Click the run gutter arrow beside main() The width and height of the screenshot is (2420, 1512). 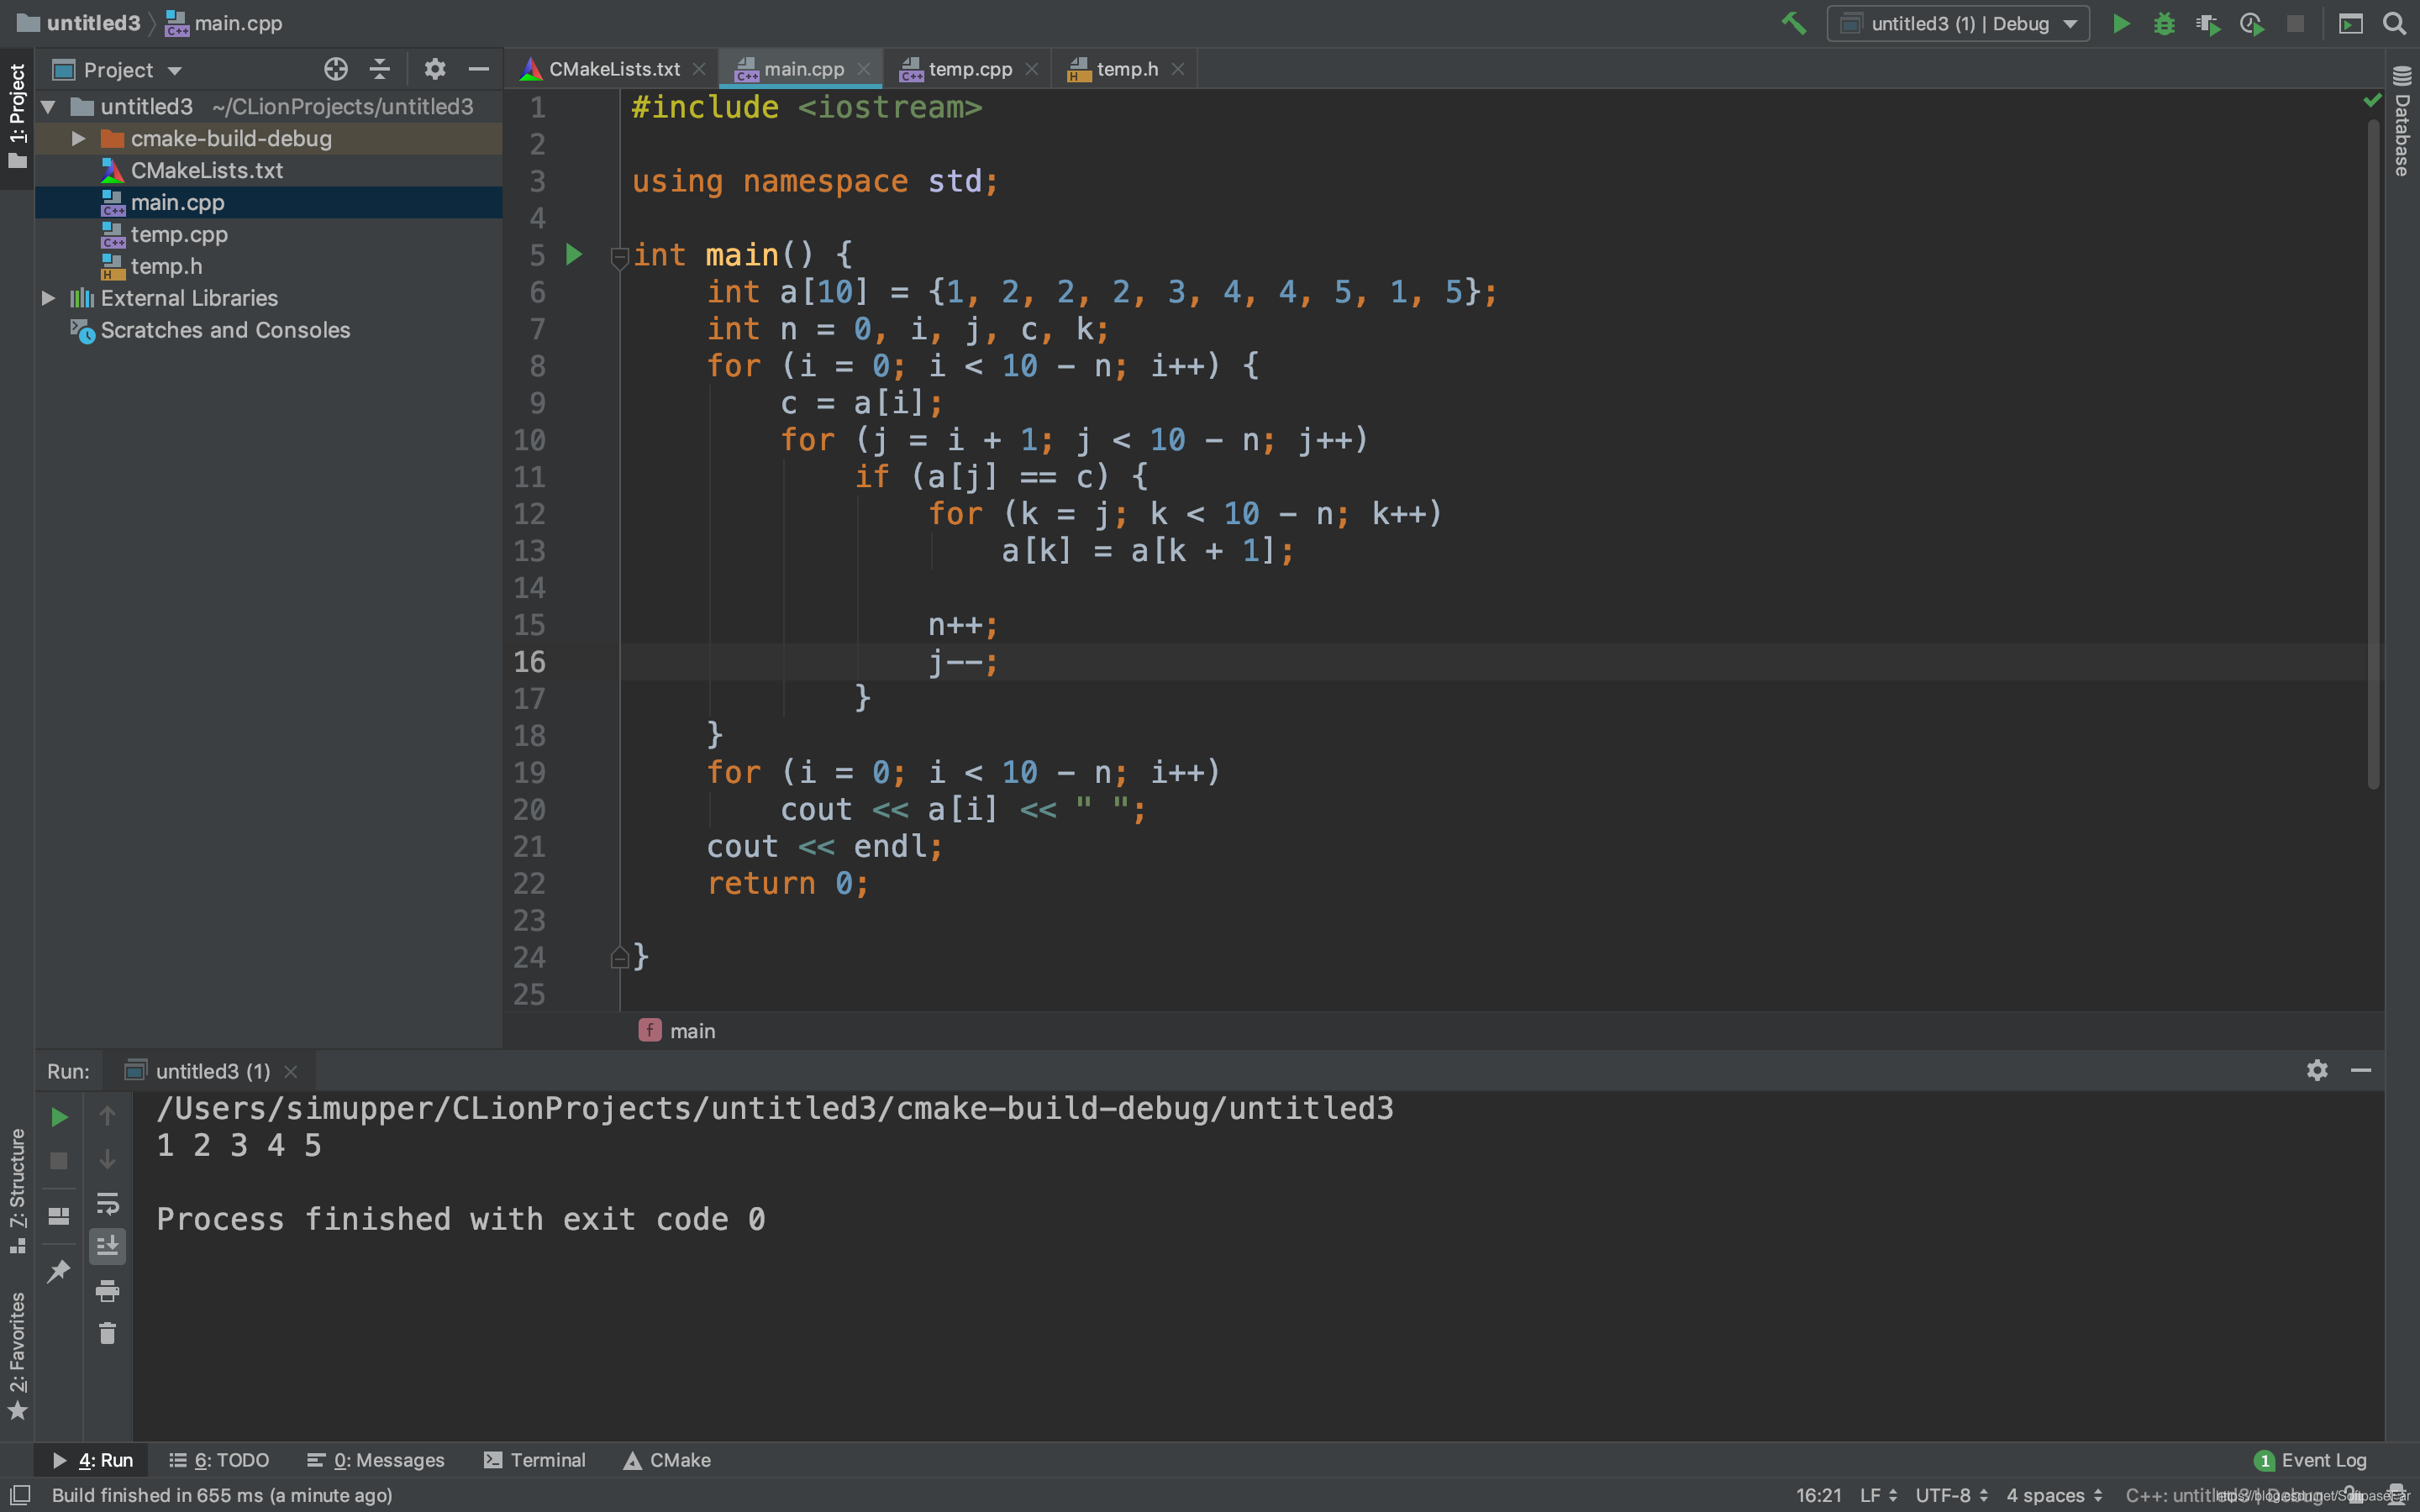click(x=574, y=254)
